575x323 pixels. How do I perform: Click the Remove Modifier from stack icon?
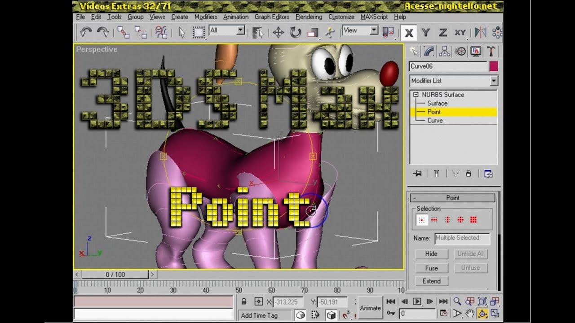tap(469, 174)
